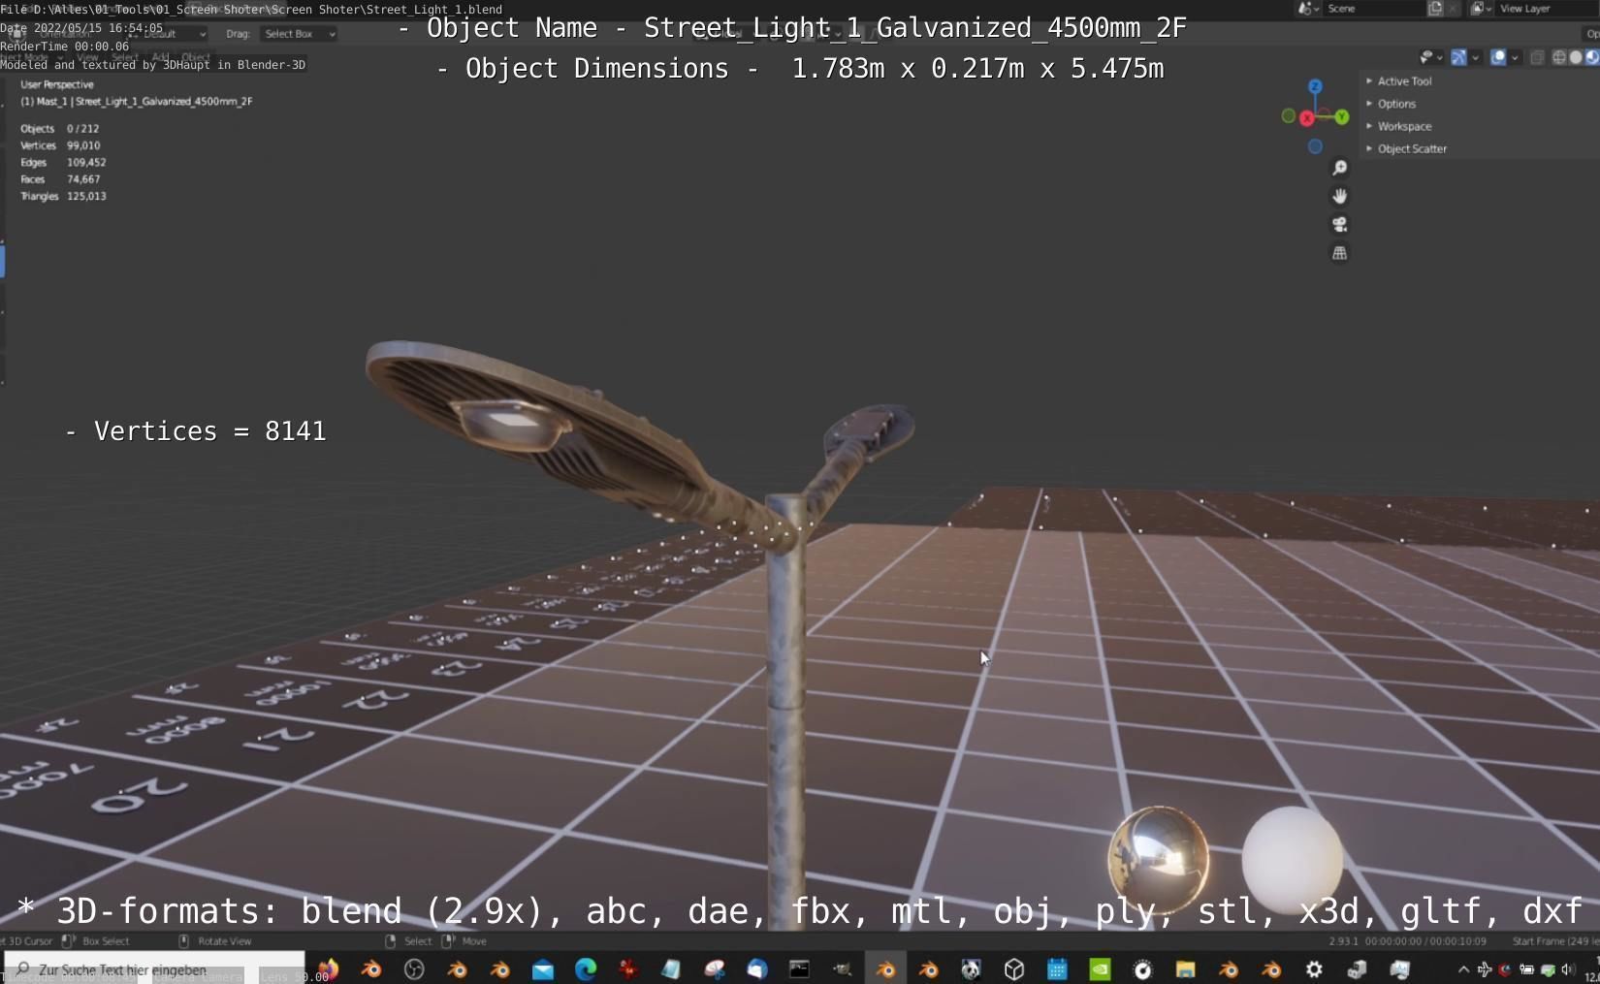The height and width of the screenshot is (984, 1600).
Task: Open the GIMP icon in taskbar
Action: point(843,968)
